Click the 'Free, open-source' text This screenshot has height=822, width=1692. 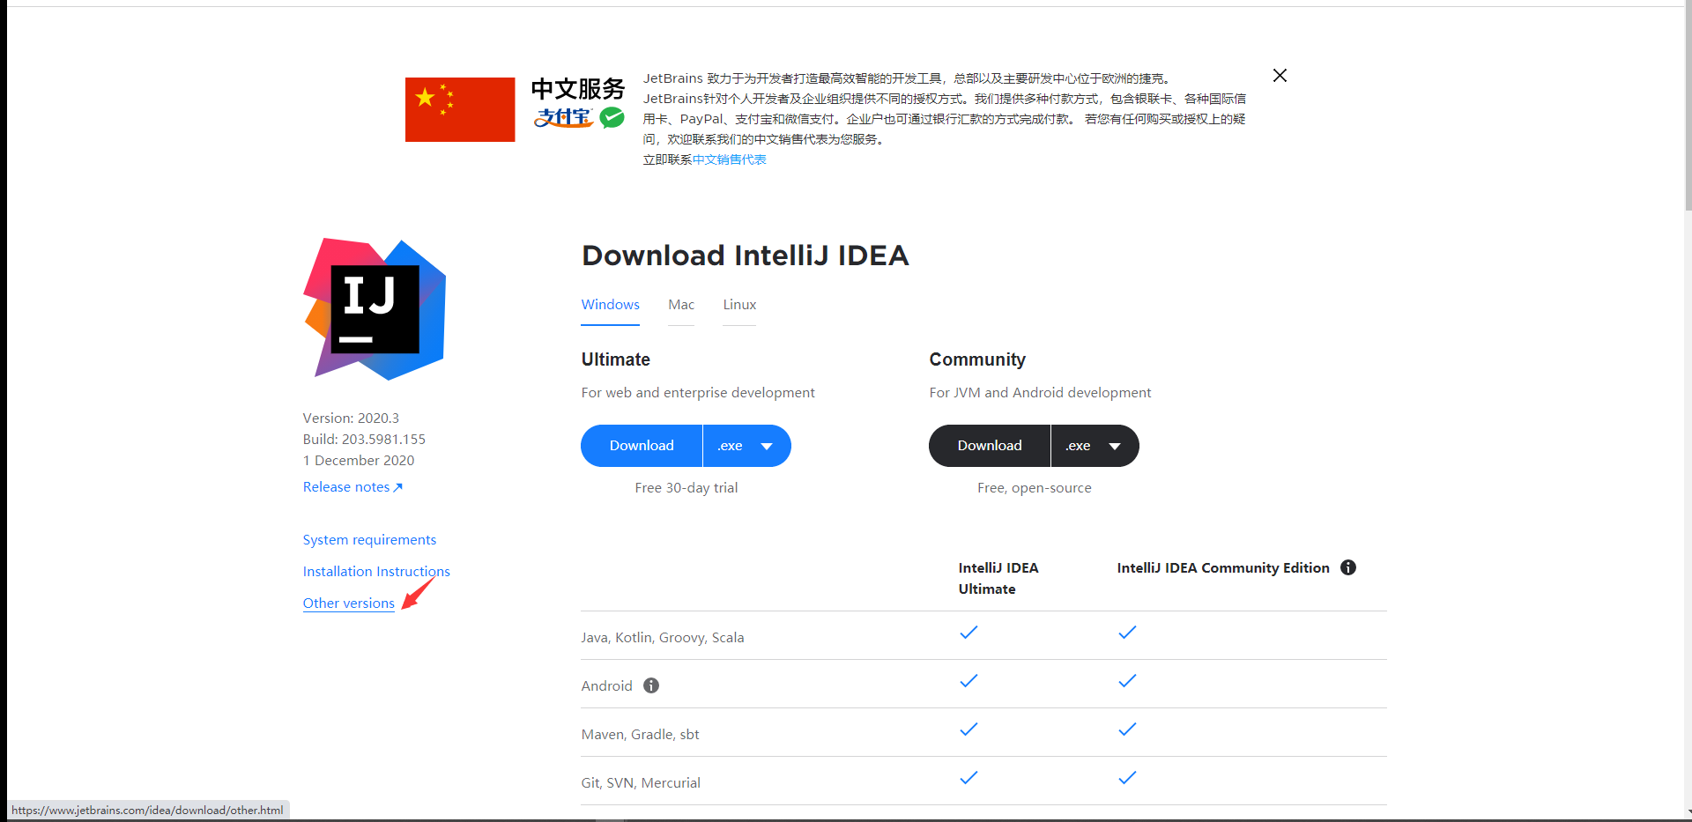point(1034,488)
